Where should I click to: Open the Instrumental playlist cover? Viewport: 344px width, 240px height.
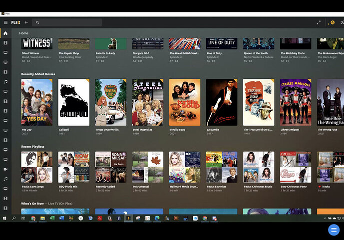tap(148, 167)
